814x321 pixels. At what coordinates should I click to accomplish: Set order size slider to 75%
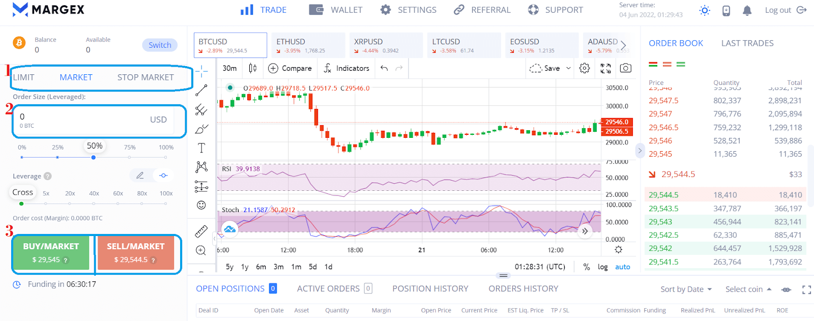click(130, 157)
